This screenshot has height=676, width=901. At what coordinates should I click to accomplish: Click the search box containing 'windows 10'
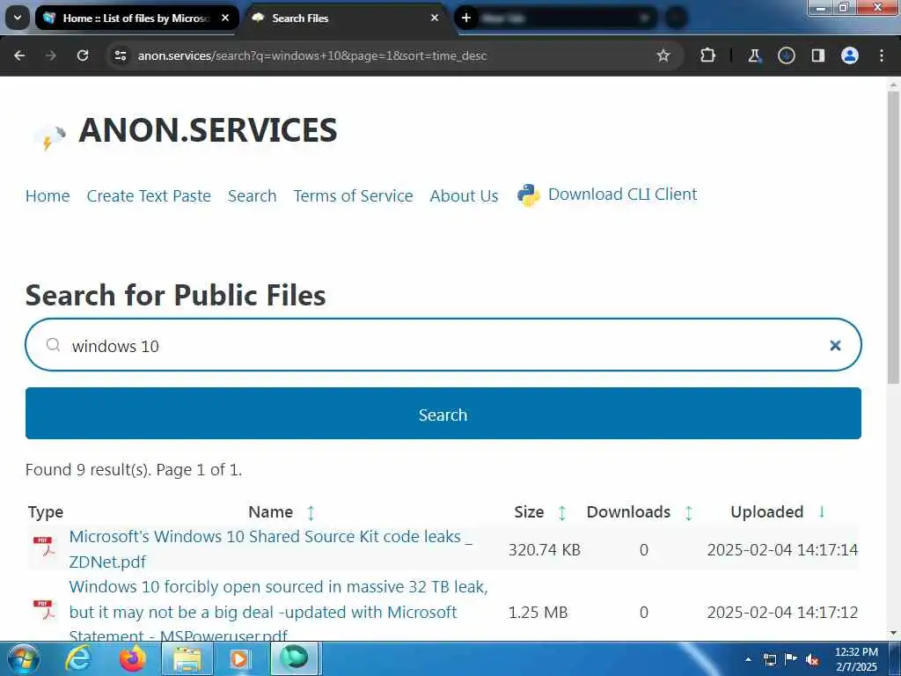click(x=443, y=345)
